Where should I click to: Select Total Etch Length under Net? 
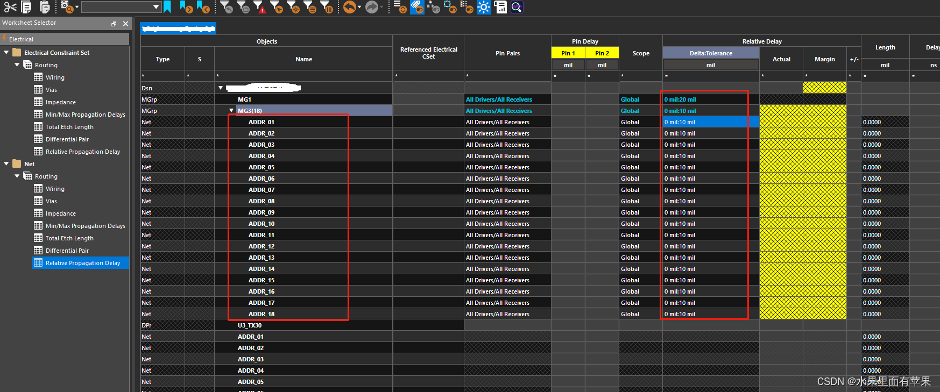pos(69,238)
